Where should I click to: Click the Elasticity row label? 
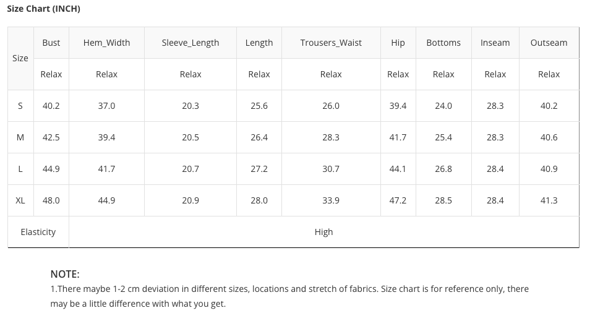38,232
